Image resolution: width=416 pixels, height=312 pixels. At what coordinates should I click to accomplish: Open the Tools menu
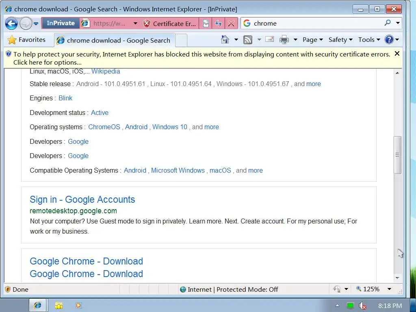coord(369,40)
